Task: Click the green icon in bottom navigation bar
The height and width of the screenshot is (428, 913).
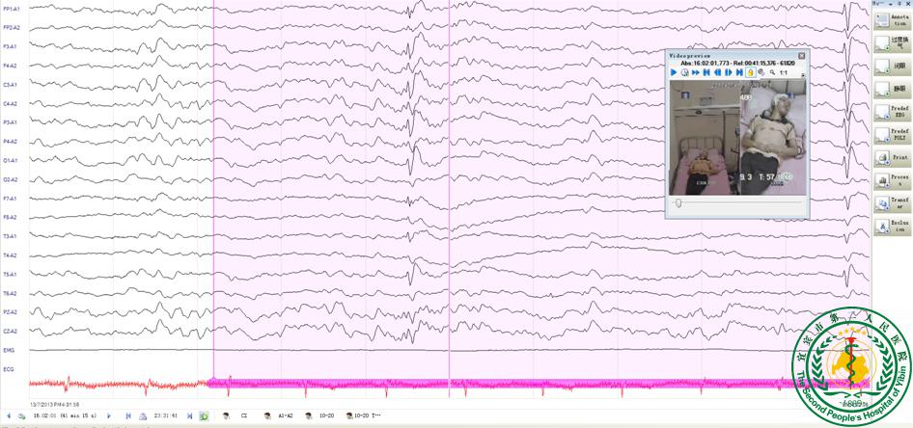Action: 204,415
